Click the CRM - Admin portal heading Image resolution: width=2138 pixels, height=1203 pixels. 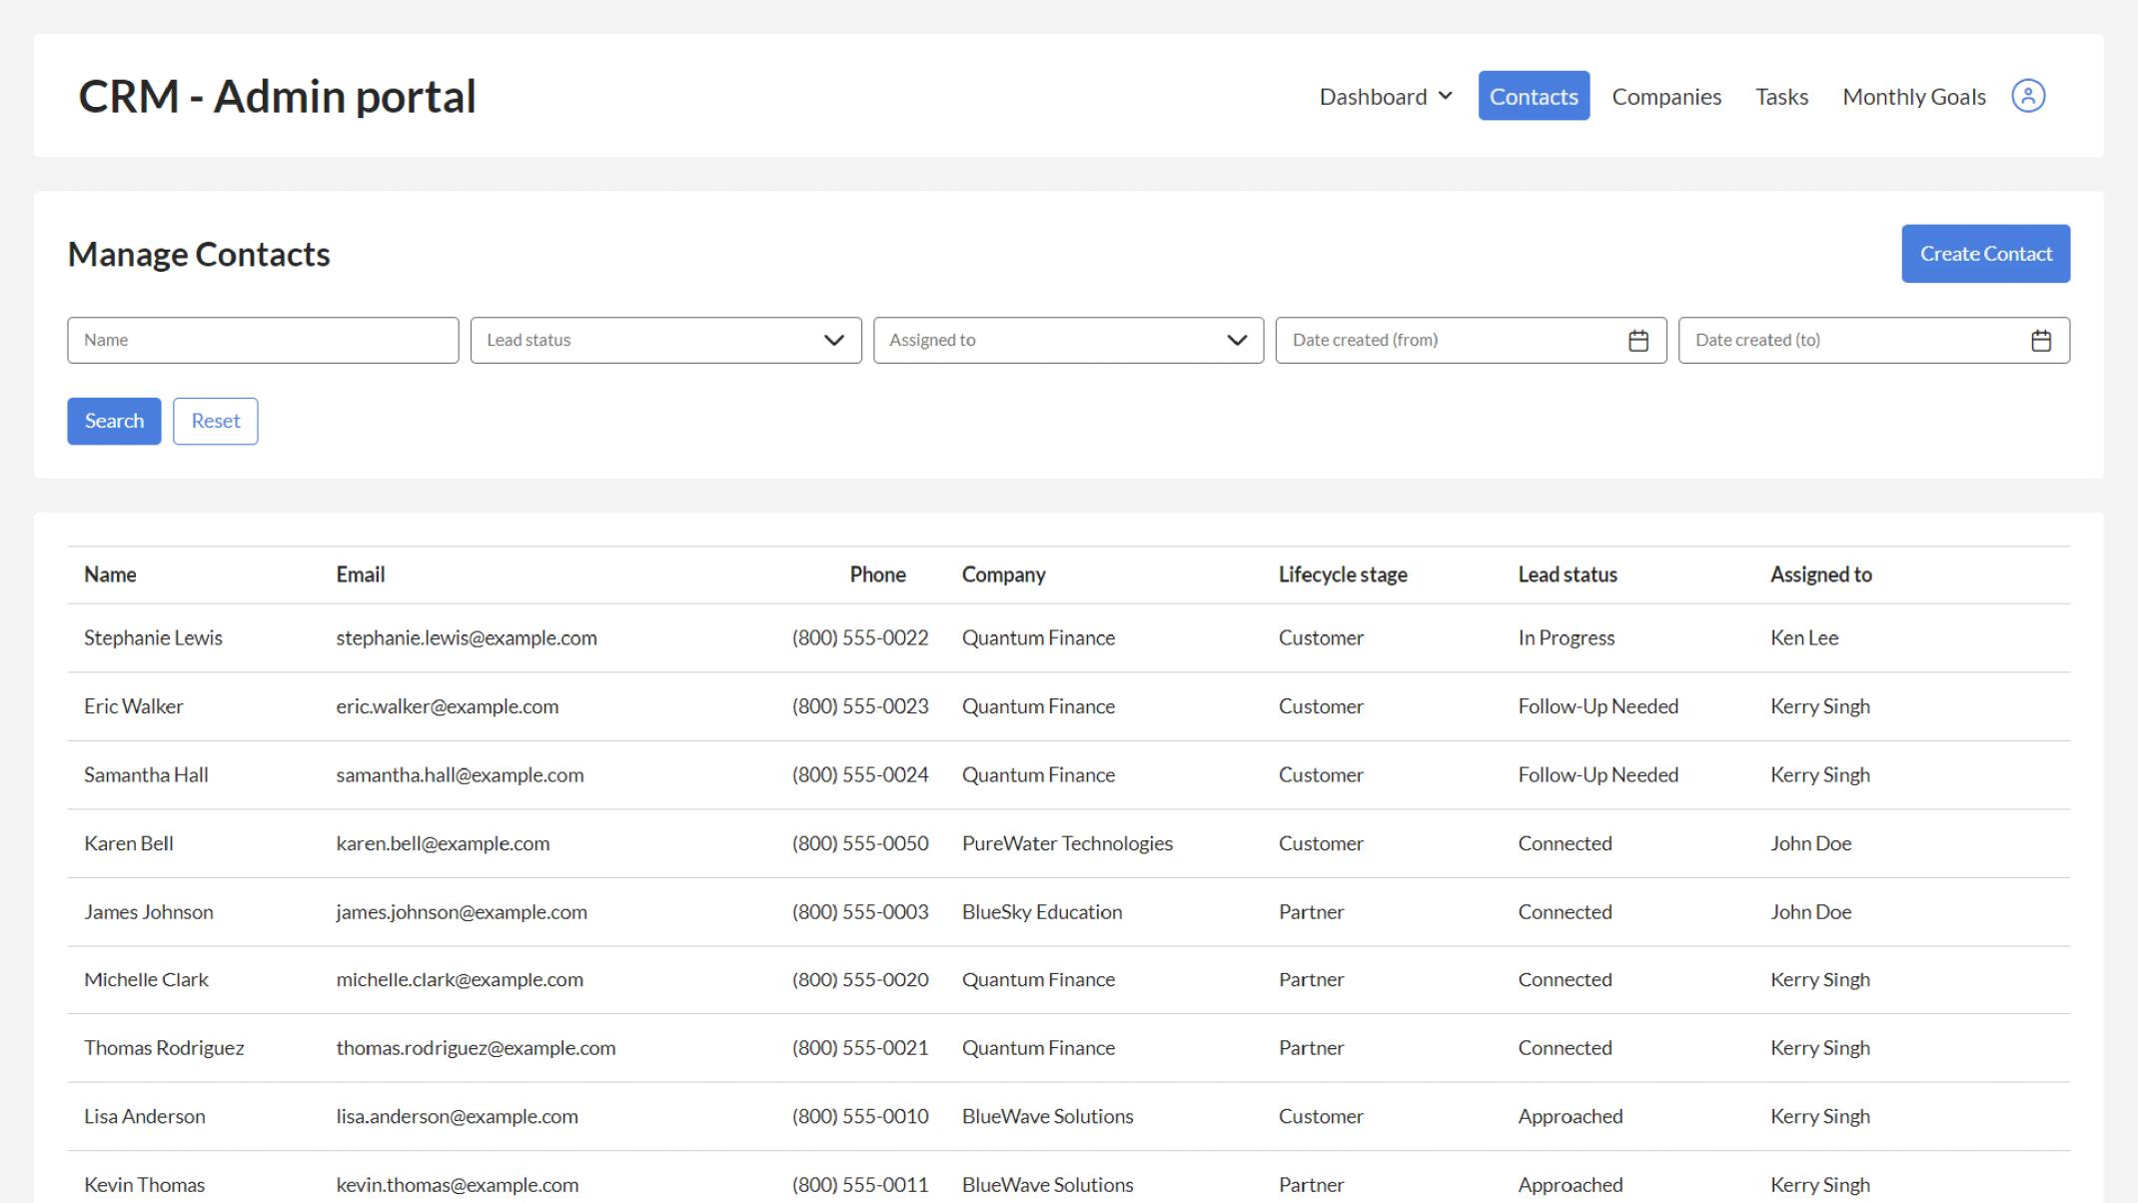click(x=278, y=96)
